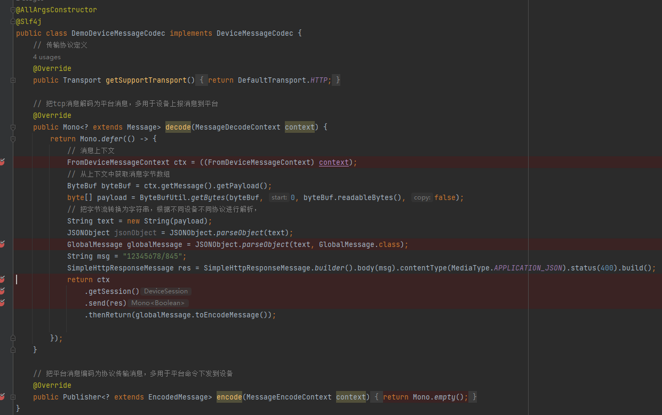Click fold end marker at decode closing brace
The image size is (662, 415).
(x=13, y=350)
